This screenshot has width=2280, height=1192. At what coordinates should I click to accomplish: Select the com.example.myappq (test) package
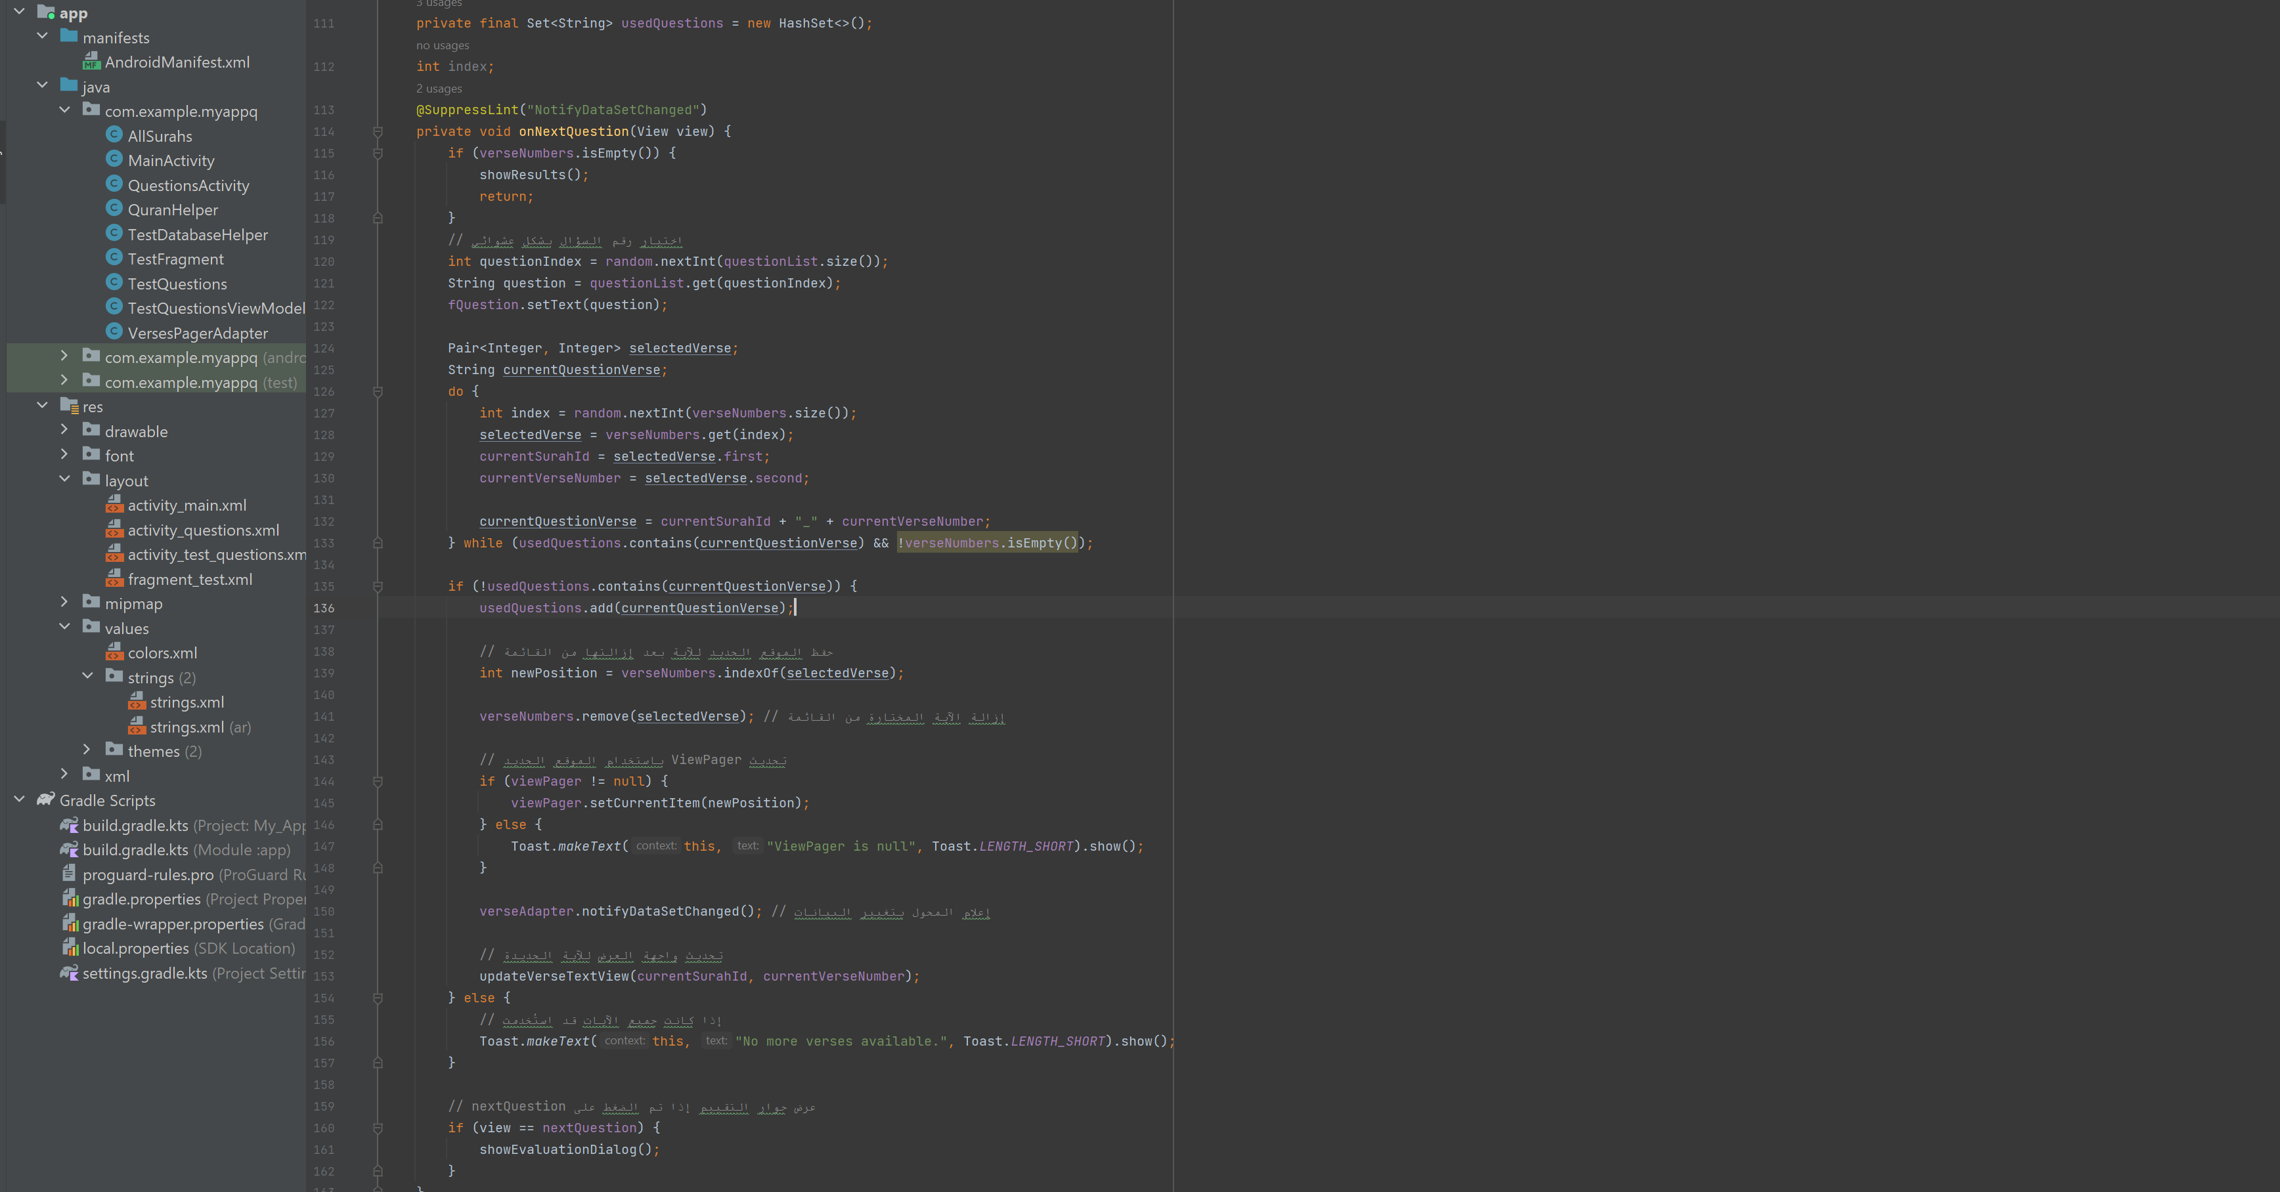[x=195, y=382]
